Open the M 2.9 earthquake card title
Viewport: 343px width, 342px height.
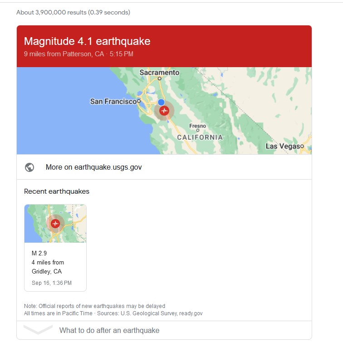[39, 253]
